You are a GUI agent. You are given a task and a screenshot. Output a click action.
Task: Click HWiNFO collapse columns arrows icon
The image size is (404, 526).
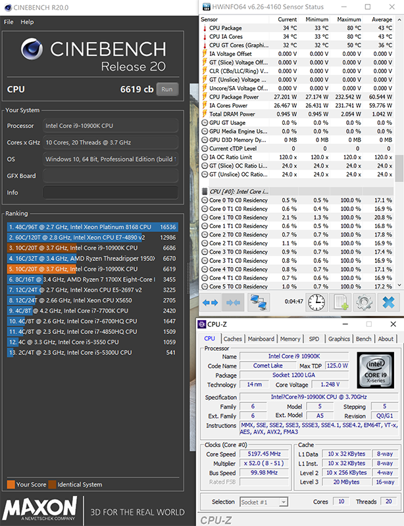click(x=233, y=302)
